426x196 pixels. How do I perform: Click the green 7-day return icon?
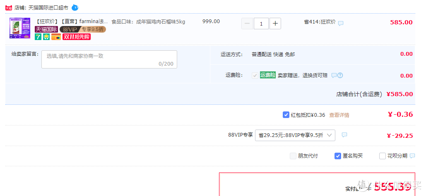pyautogui.click(x=38, y=37)
